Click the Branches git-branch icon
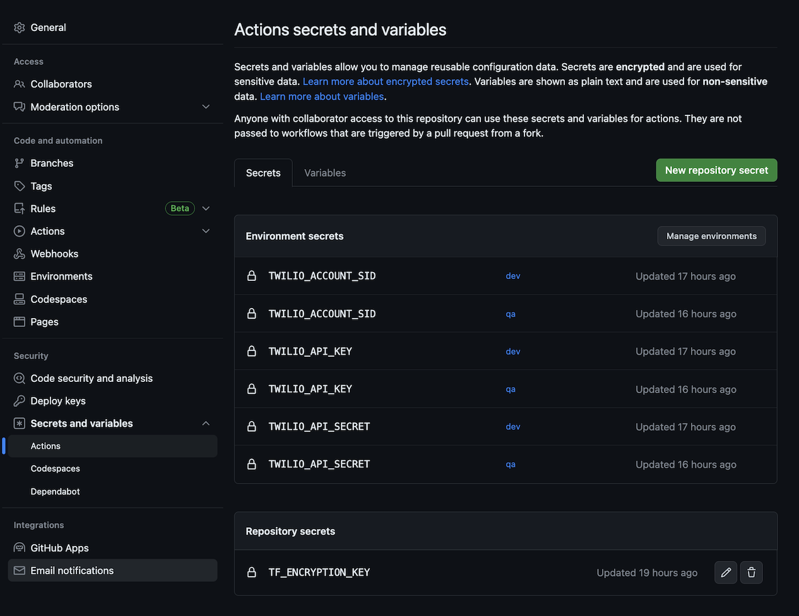Image resolution: width=799 pixels, height=616 pixels. coord(20,163)
